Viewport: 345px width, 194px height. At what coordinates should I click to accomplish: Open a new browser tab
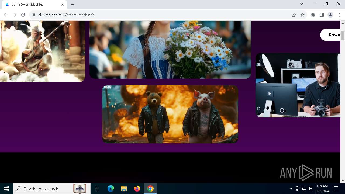[73, 5]
